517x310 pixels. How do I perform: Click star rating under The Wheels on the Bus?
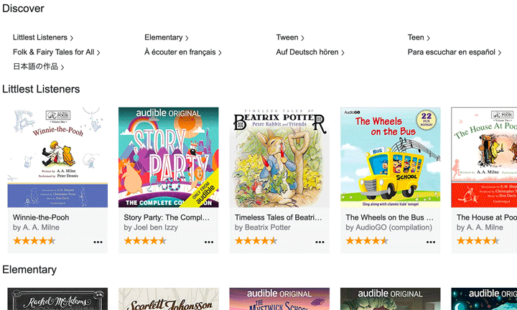pyautogui.click(x=367, y=241)
